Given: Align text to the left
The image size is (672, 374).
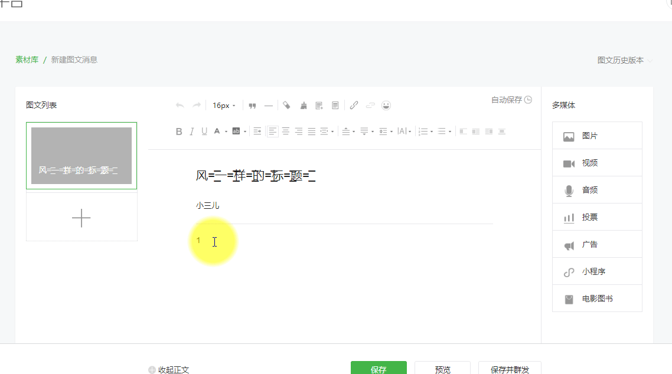Looking at the screenshot, I should coord(273,132).
